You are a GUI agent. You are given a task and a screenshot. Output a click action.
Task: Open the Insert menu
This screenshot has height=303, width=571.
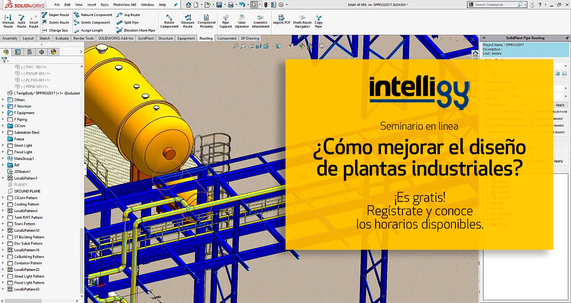(x=91, y=5)
